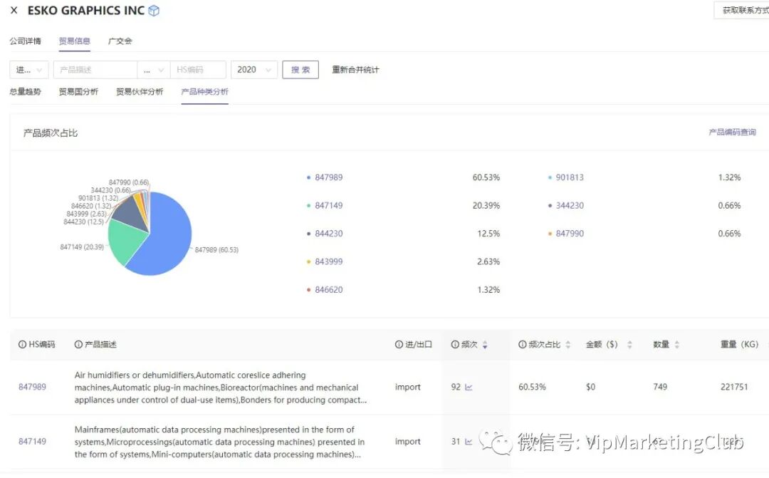
Task: Open the 广交会 tab
Action: click(x=120, y=41)
